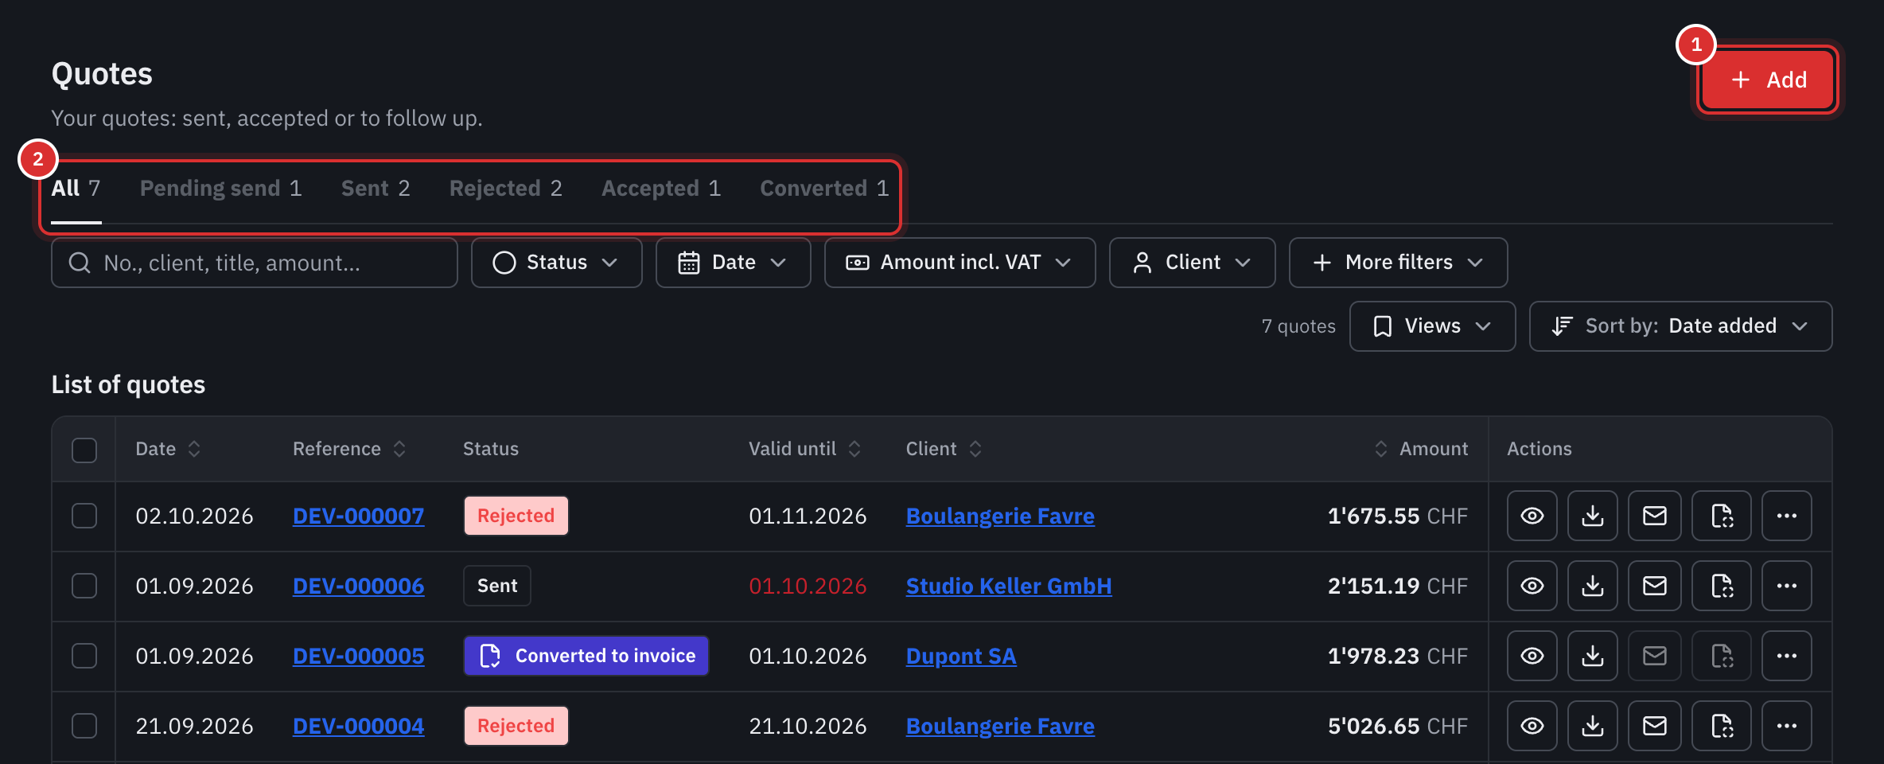1884x764 pixels.
Task: Open the Date filter dropdown
Action: click(733, 263)
